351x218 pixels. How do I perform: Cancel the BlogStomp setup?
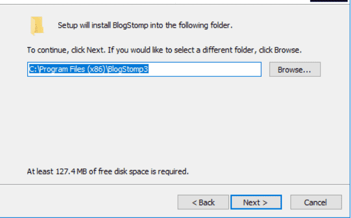316,202
